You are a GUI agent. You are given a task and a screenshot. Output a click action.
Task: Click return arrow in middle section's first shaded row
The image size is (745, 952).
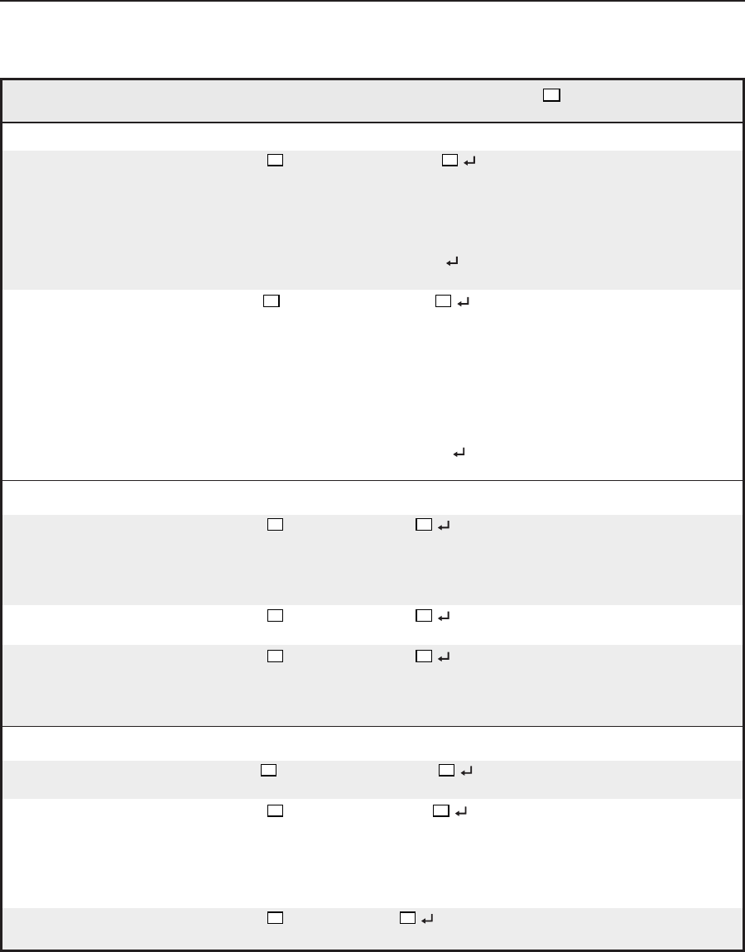[x=440, y=526]
